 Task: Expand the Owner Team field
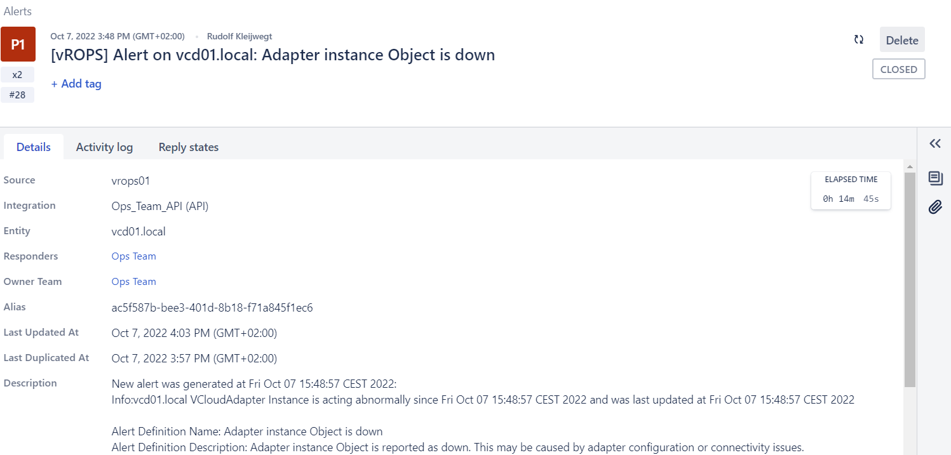tap(133, 281)
